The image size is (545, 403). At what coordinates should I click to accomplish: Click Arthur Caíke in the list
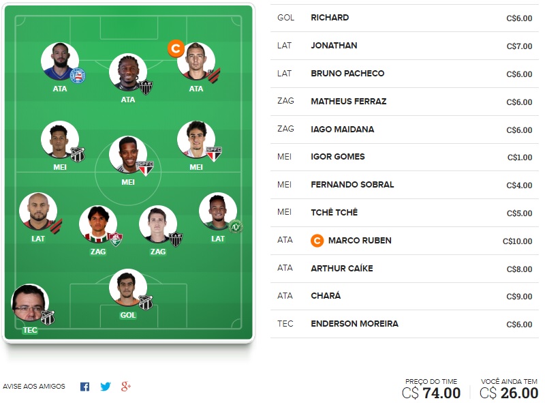point(342,269)
